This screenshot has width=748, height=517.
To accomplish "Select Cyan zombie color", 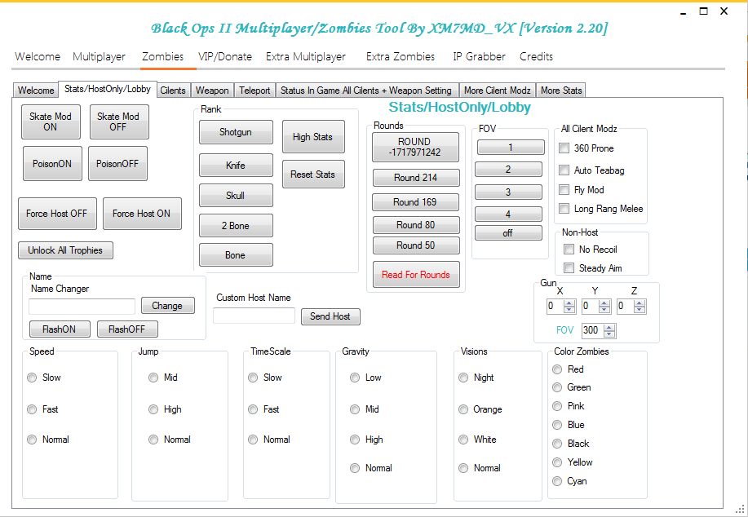I will click(557, 481).
